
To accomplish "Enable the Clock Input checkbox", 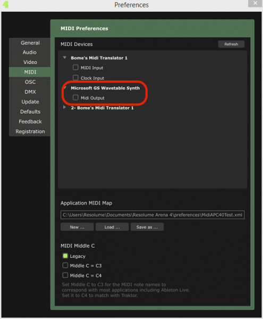I will pos(75,78).
